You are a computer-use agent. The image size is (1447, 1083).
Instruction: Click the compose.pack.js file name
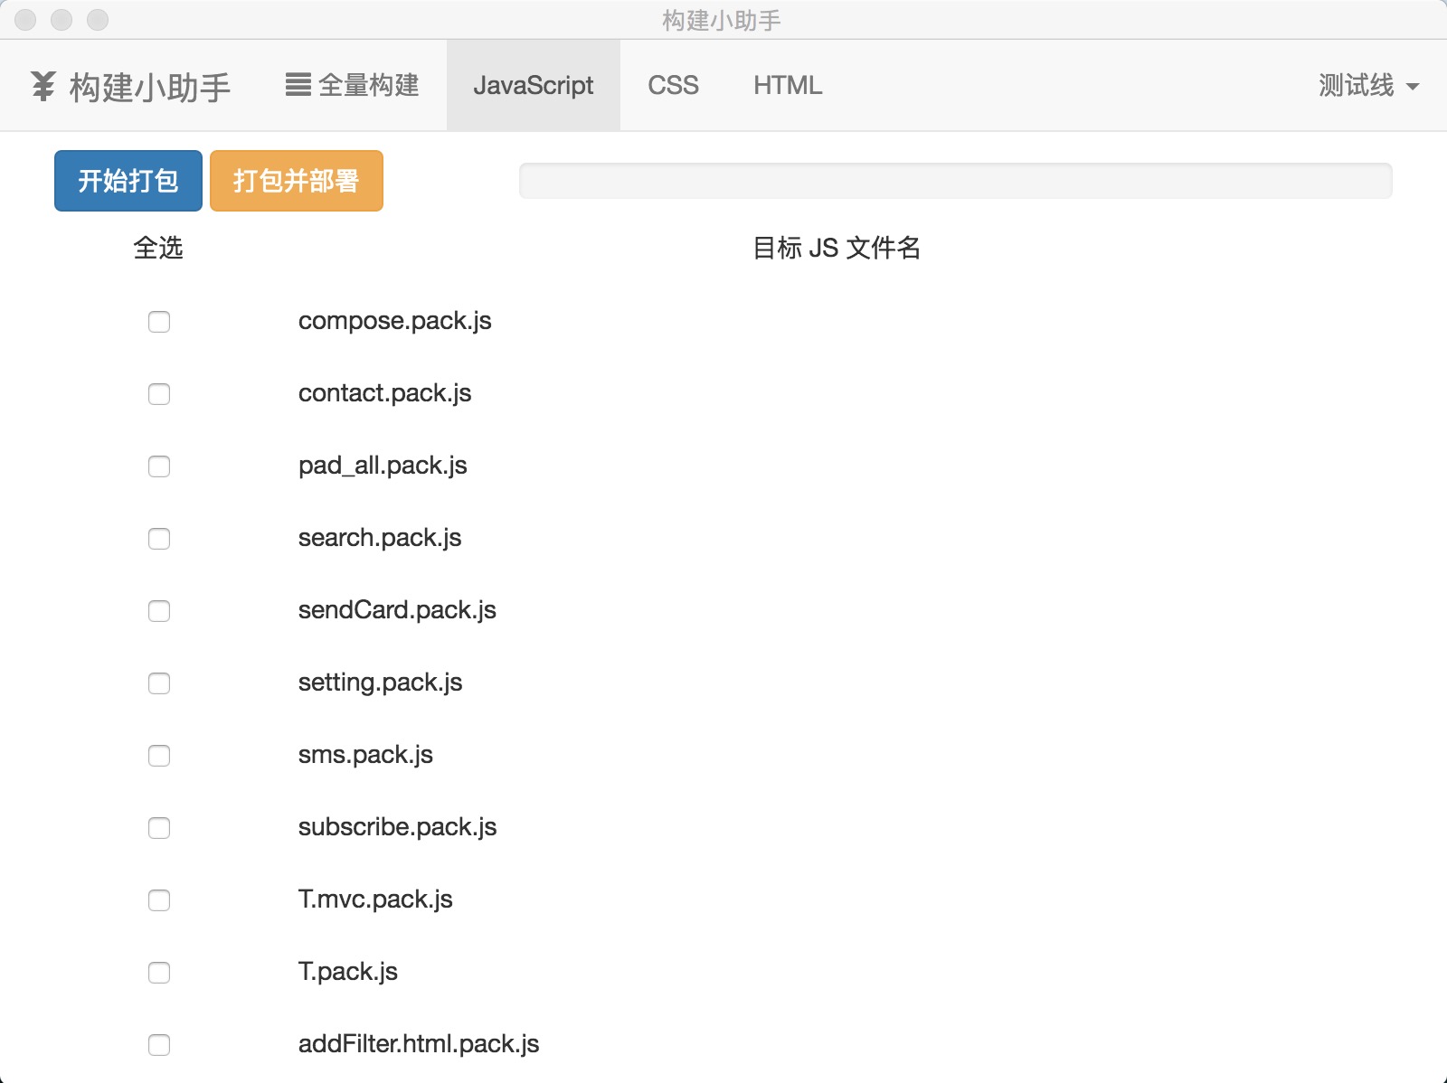[x=395, y=322]
